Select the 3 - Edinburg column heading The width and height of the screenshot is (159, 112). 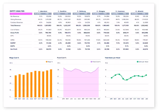[81, 11]
